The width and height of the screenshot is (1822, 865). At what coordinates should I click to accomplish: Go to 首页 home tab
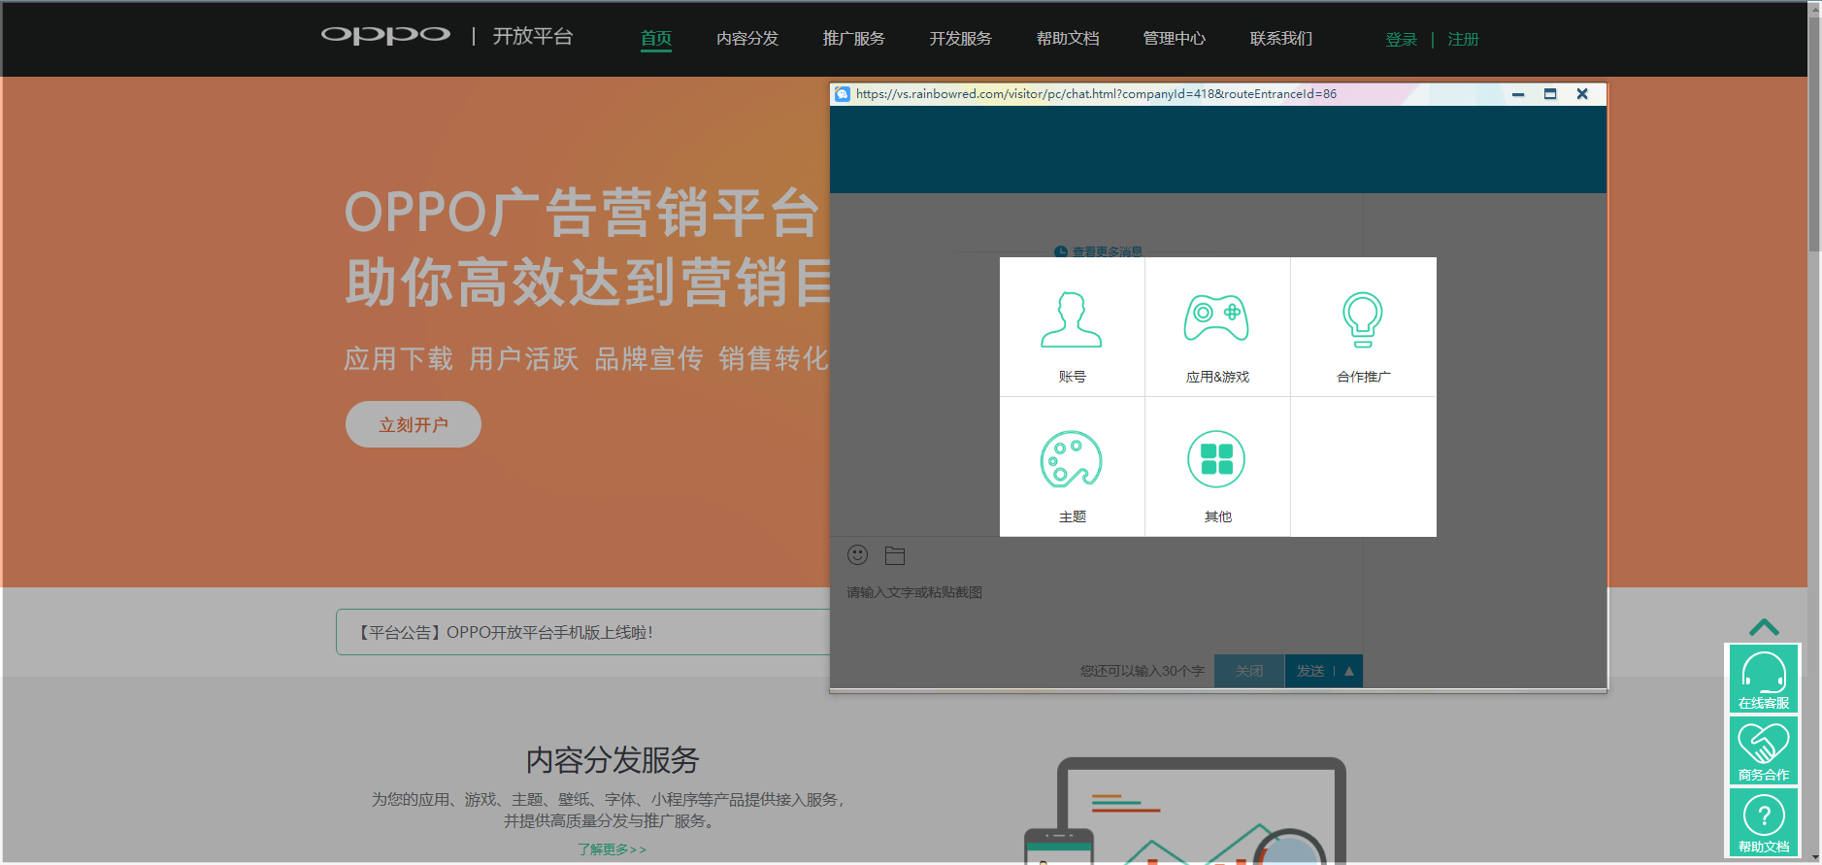coord(656,39)
